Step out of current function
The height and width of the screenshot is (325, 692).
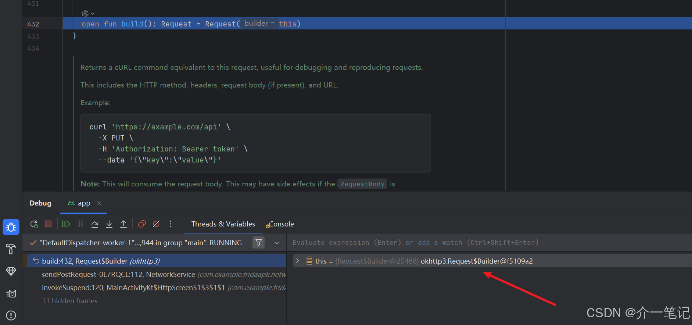[123, 224]
